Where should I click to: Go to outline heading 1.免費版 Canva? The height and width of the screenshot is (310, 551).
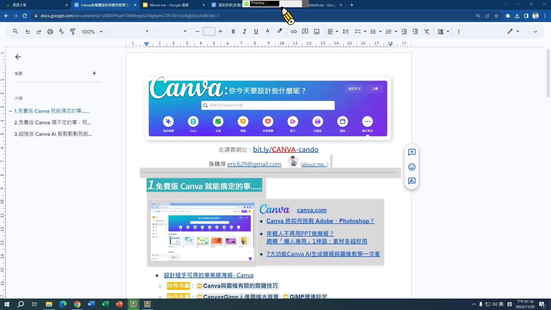pos(52,111)
